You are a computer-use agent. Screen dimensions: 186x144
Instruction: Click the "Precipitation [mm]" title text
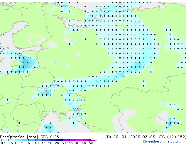click(x=19, y=137)
